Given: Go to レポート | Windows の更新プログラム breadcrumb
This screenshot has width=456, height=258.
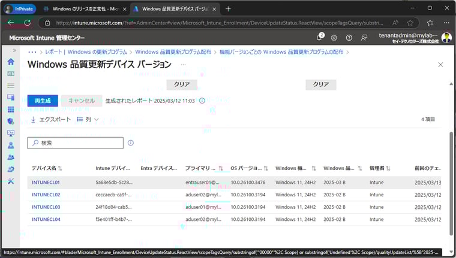Looking at the screenshot, I should (x=86, y=52).
